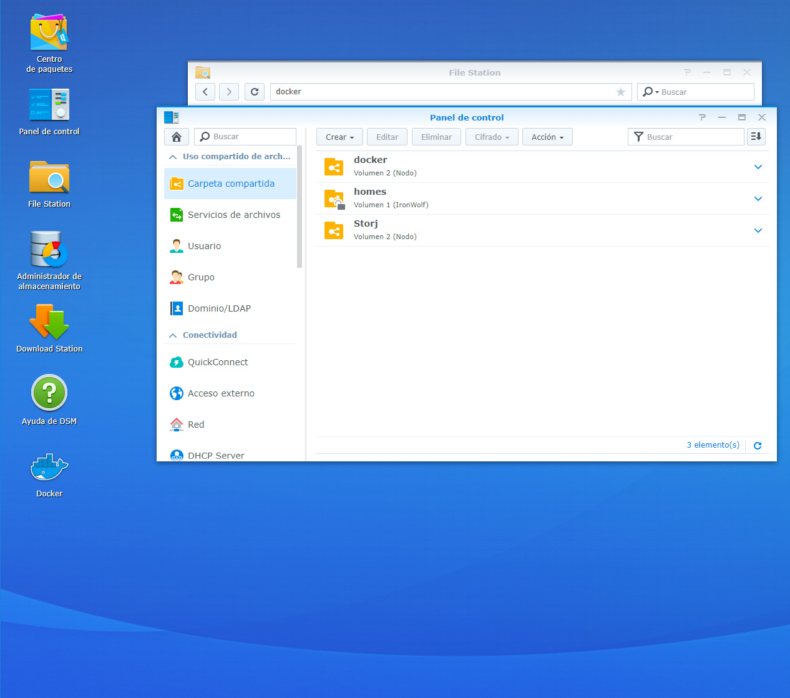This screenshot has width=790, height=698.
Task: Click the Eliminar button
Action: point(436,137)
